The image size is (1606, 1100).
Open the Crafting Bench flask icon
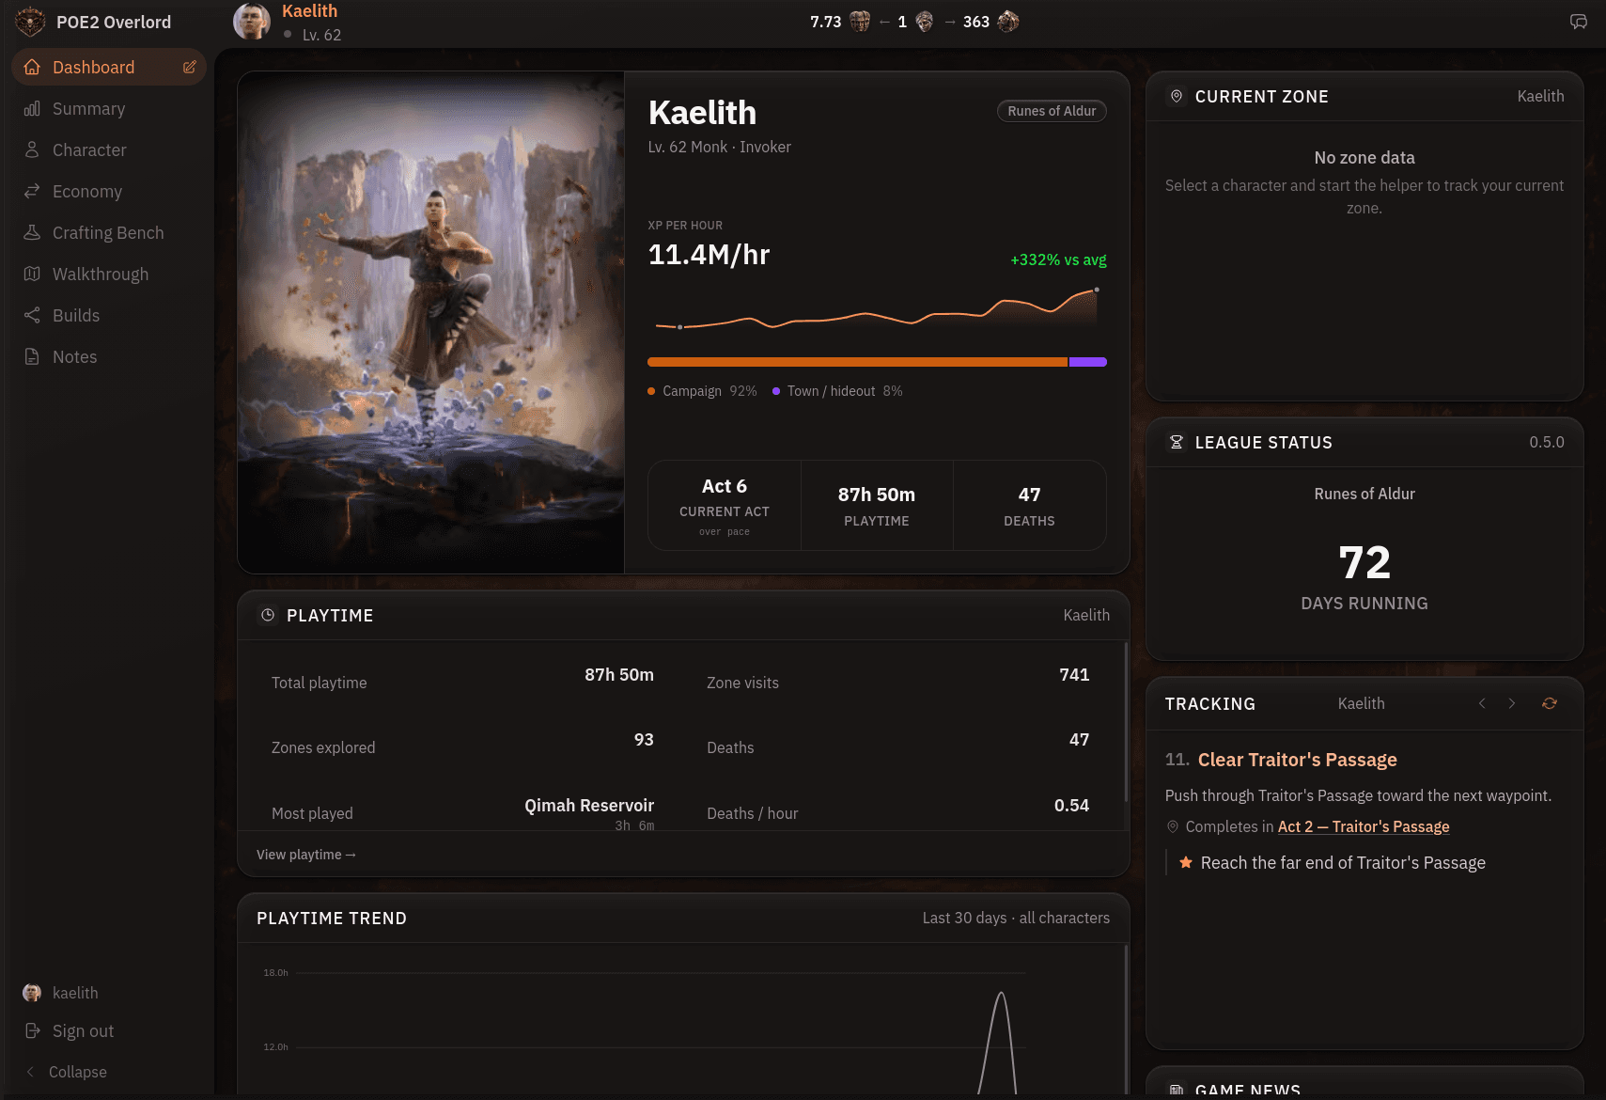tap(32, 232)
